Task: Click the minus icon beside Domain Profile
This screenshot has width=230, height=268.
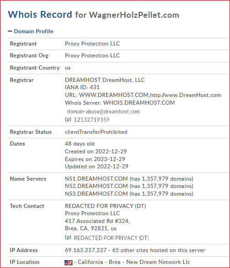Action: 10,31
